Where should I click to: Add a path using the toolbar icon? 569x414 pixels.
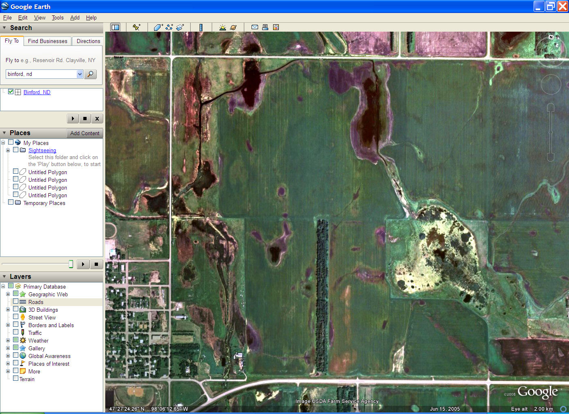click(x=169, y=27)
